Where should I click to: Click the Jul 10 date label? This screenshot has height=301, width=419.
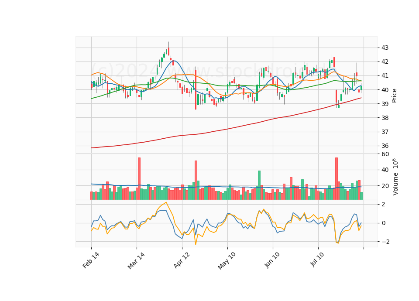[317, 259]
